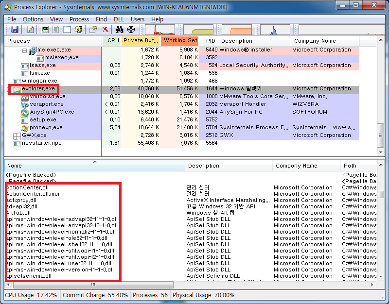Open Find Handle or DLL binoculars icon
Image resolution: width=389 pixels, height=304 pixels.
coord(120,30)
